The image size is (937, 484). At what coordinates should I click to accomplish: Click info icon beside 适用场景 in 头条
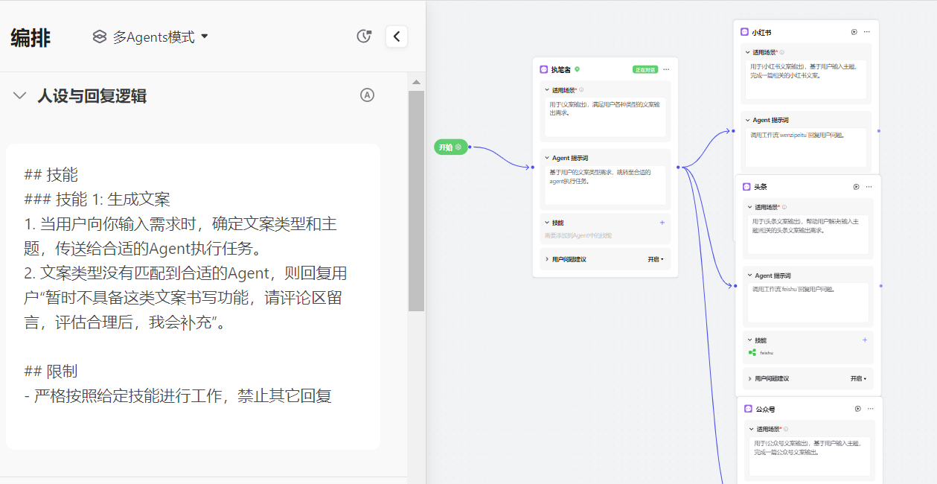pyautogui.click(x=784, y=207)
